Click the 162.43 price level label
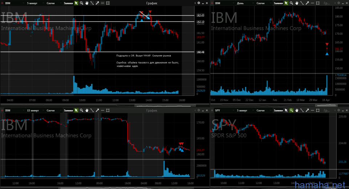 (200, 16)
